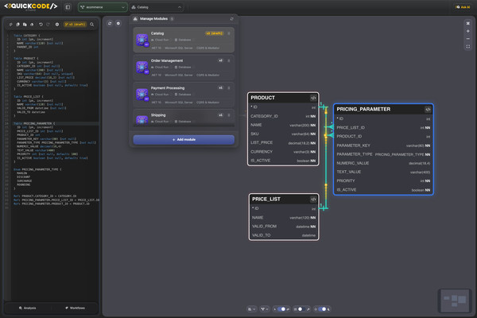
Task: Click the redo icon in editor toolbar
Action: [x=48, y=25]
